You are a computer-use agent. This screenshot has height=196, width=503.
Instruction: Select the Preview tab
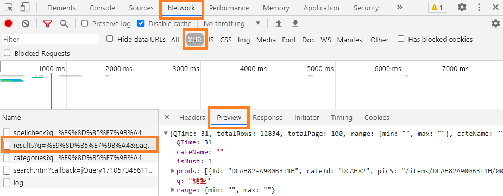pos(229,117)
